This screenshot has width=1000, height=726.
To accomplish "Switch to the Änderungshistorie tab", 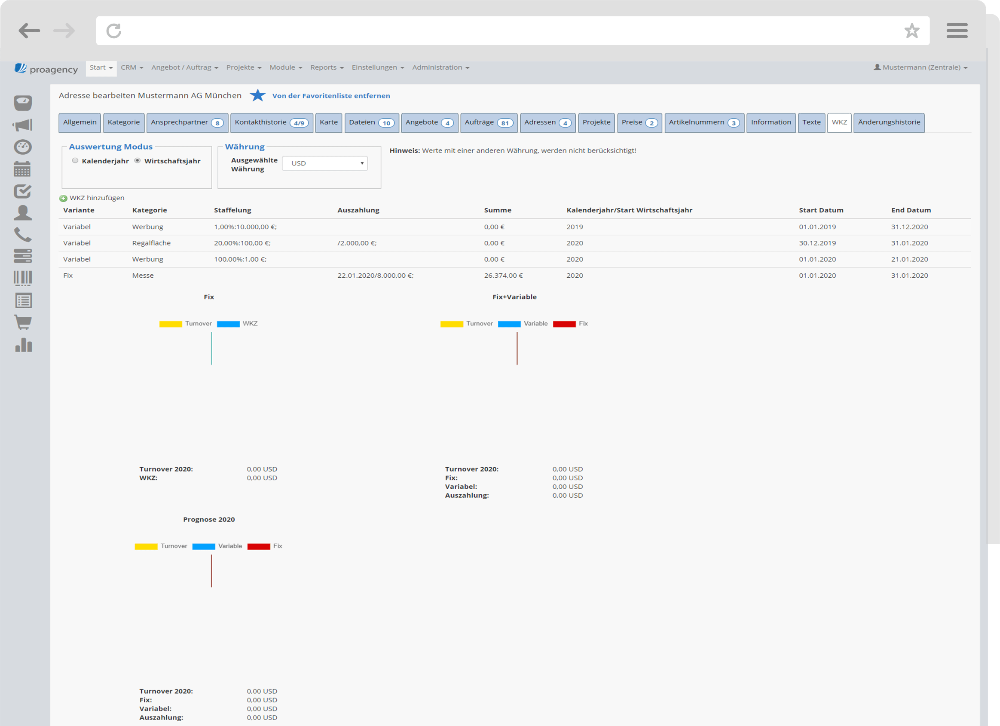I will click(888, 123).
